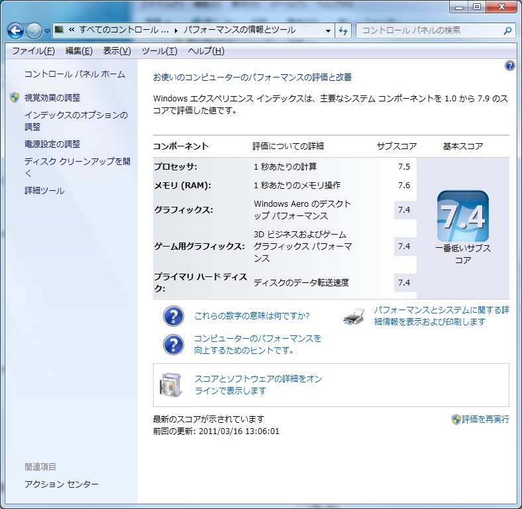This screenshot has width=522, height=509.
Task: Click the 7.4 base score badge
Action: (463, 216)
